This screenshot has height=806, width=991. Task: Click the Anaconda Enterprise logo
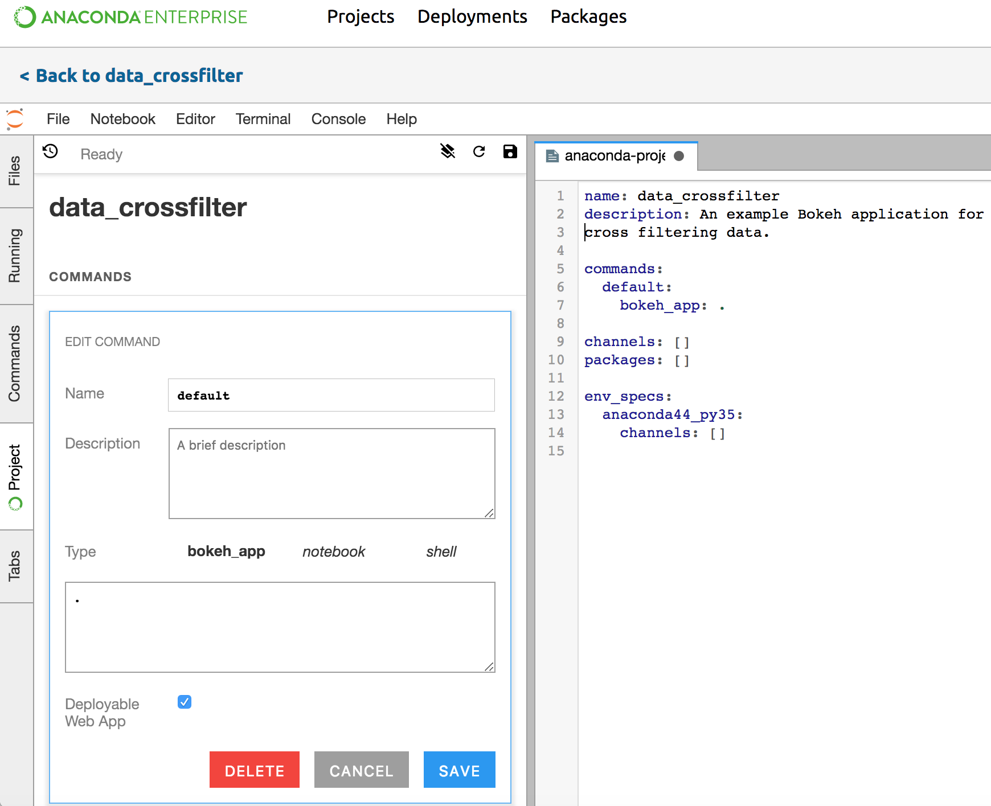point(130,17)
